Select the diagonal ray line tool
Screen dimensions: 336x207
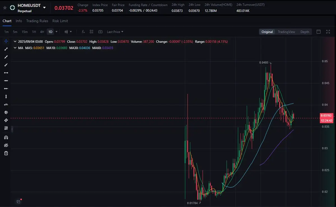point(6,65)
